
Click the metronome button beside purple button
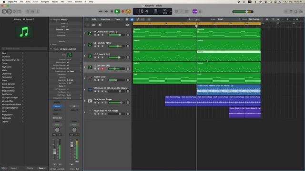tap(200, 11)
